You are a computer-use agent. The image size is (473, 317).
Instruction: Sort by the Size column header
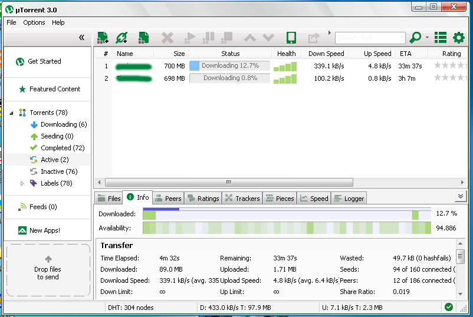(x=172, y=54)
